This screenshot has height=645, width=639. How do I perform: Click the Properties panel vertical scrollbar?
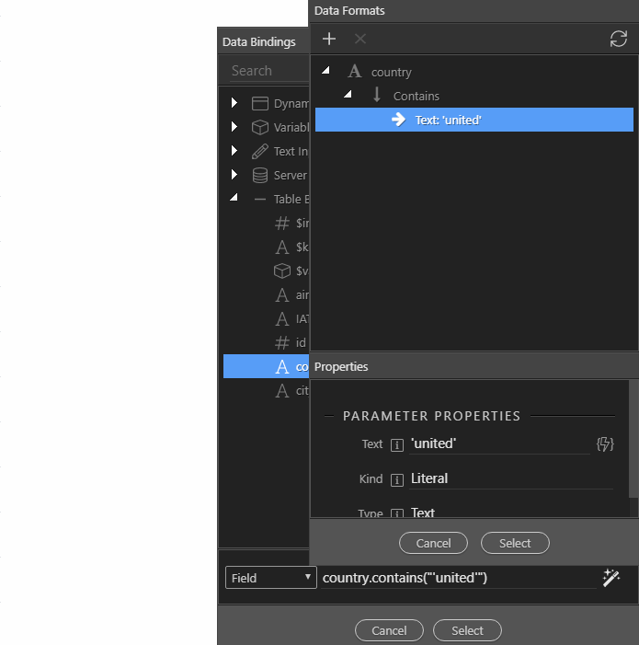[x=633, y=438]
